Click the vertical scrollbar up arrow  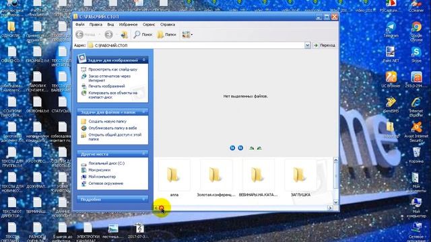pyautogui.click(x=335, y=160)
